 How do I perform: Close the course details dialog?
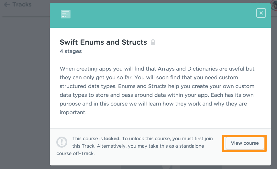click(x=261, y=13)
